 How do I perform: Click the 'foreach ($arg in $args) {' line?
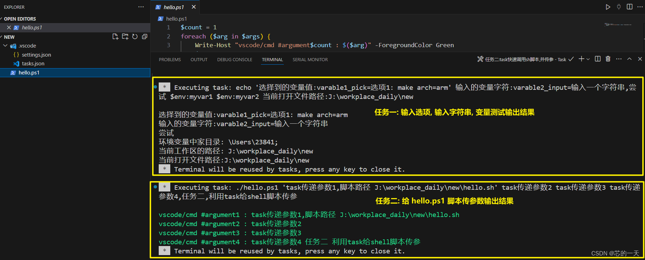pos(226,36)
